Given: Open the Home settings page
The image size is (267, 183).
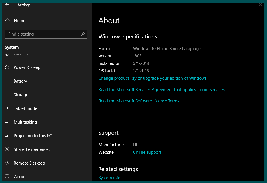Looking at the screenshot, I should [x=20, y=21].
